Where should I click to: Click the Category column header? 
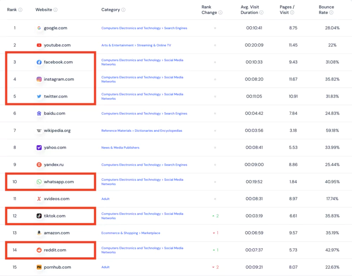coord(110,10)
